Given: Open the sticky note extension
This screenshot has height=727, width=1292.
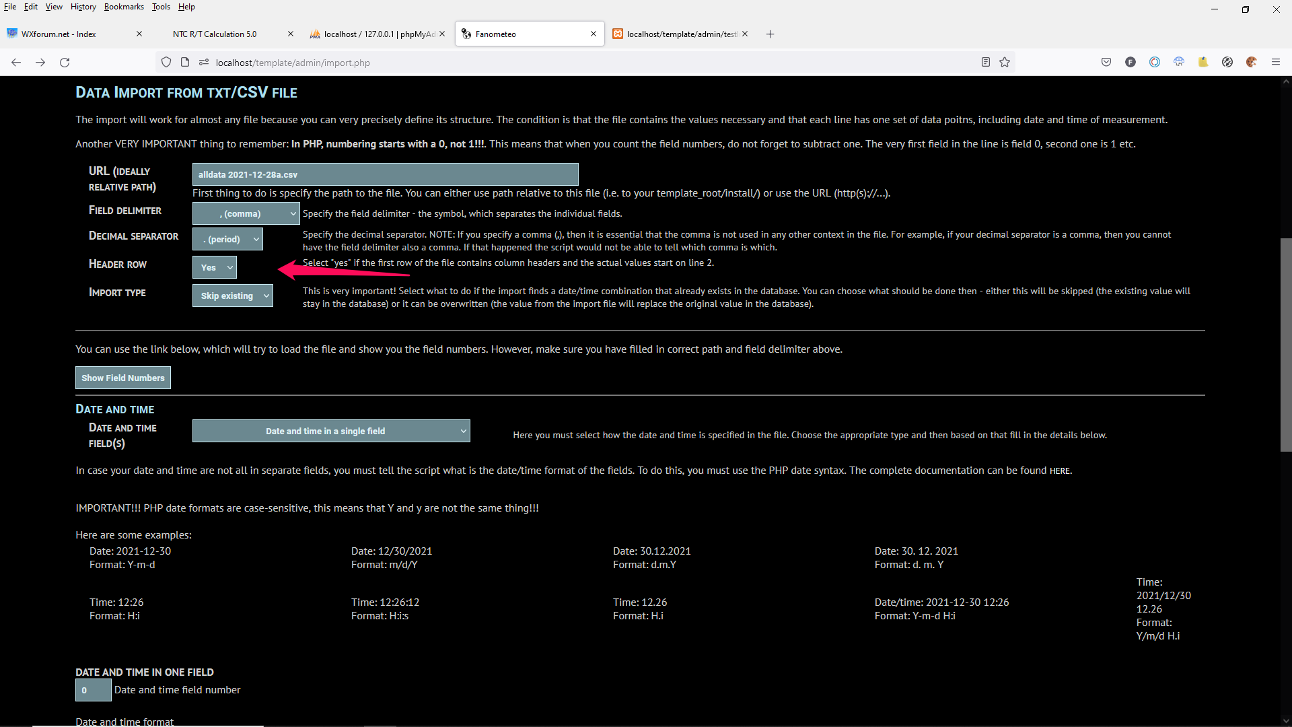Looking at the screenshot, I should [x=1203, y=62].
